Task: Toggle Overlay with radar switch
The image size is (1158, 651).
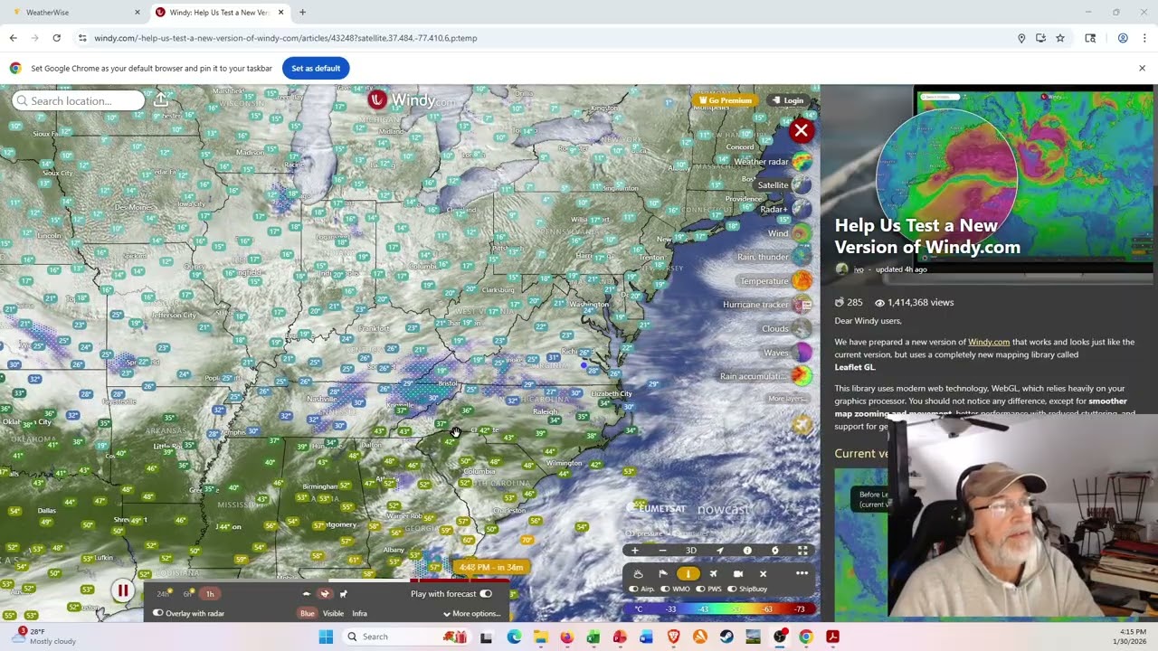Action: [x=158, y=613]
